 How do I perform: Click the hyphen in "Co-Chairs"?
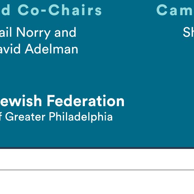click(x=44, y=11)
